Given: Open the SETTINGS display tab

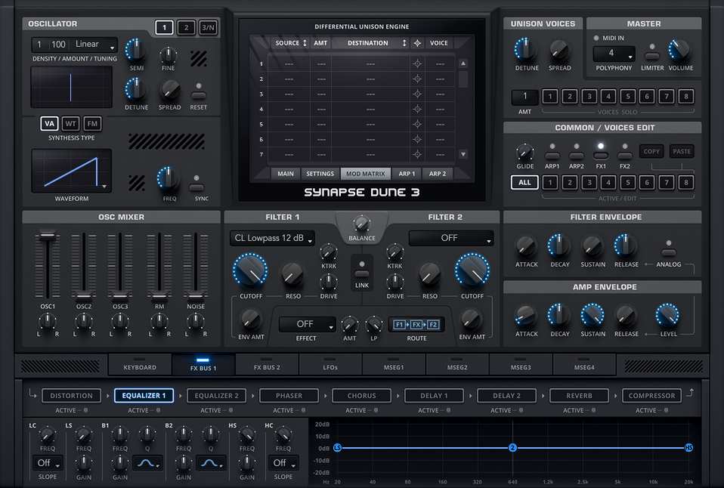Looking at the screenshot, I should [320, 174].
